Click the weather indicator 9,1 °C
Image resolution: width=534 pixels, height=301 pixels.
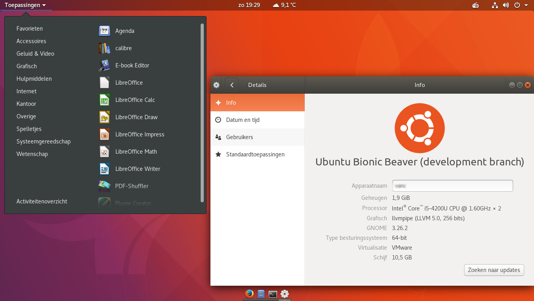coord(284,5)
